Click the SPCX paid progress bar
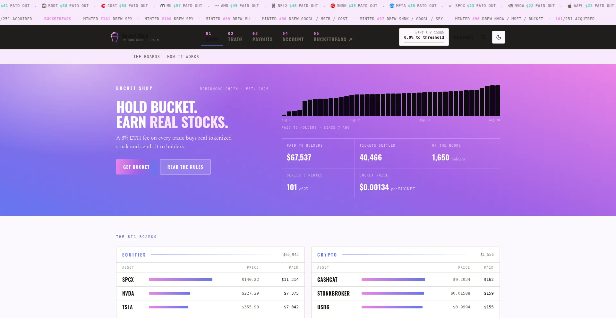This screenshot has width=616, height=318. [x=181, y=280]
